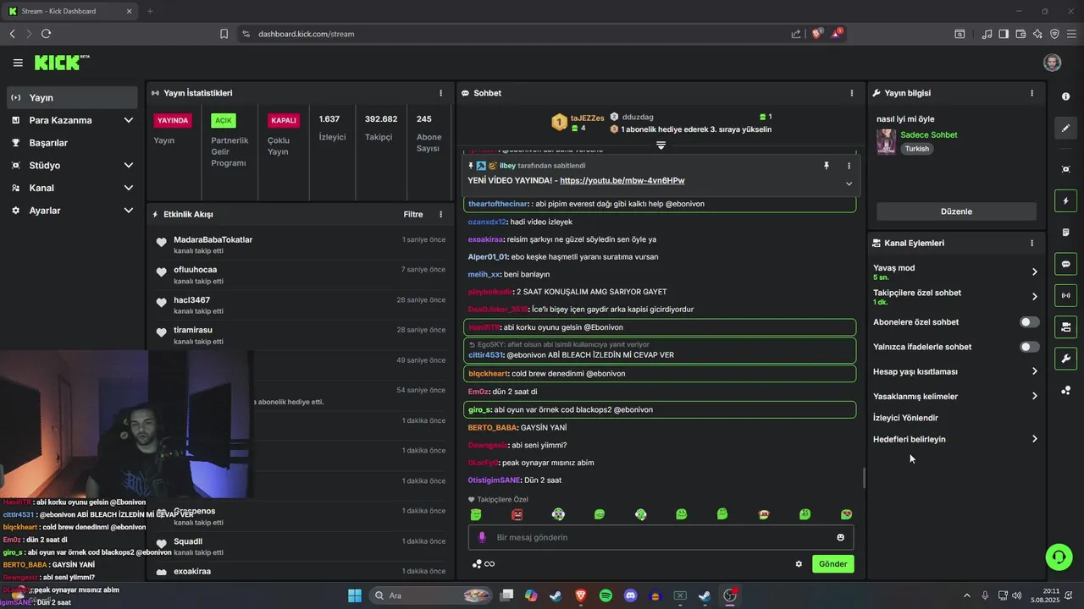Open Yayın bilgisi three-dot menu

1031,93
